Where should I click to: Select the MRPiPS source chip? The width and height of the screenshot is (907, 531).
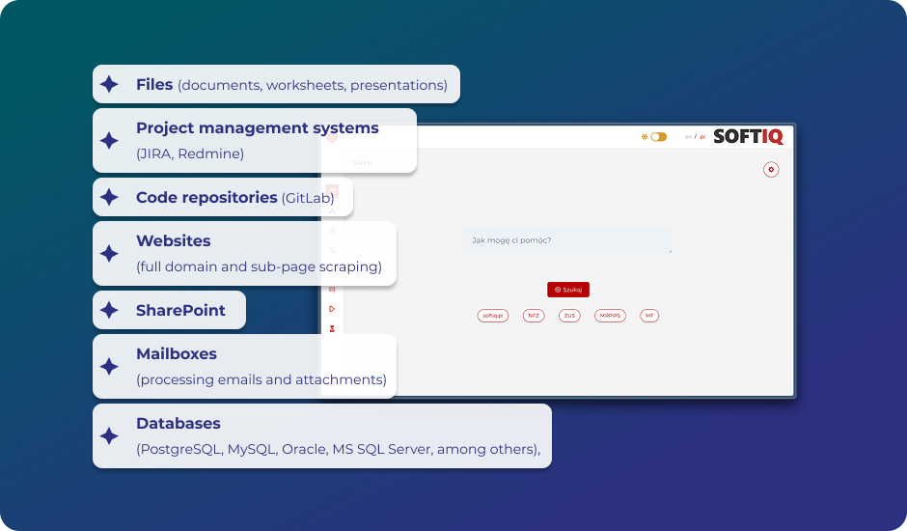pyautogui.click(x=610, y=316)
